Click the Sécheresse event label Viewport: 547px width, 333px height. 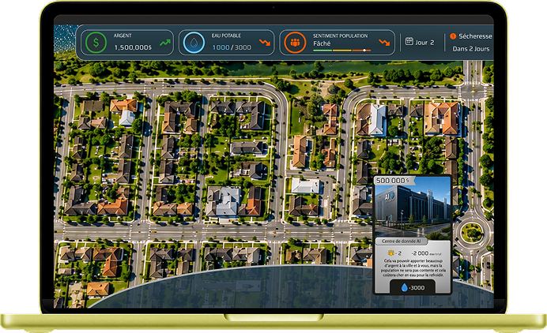pos(475,36)
